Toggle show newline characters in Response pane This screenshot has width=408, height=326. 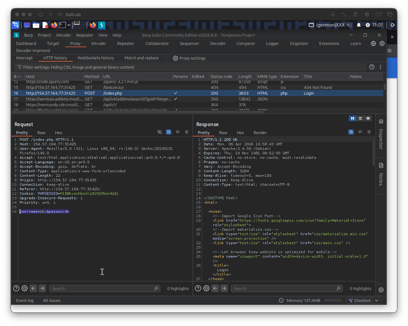360,132
